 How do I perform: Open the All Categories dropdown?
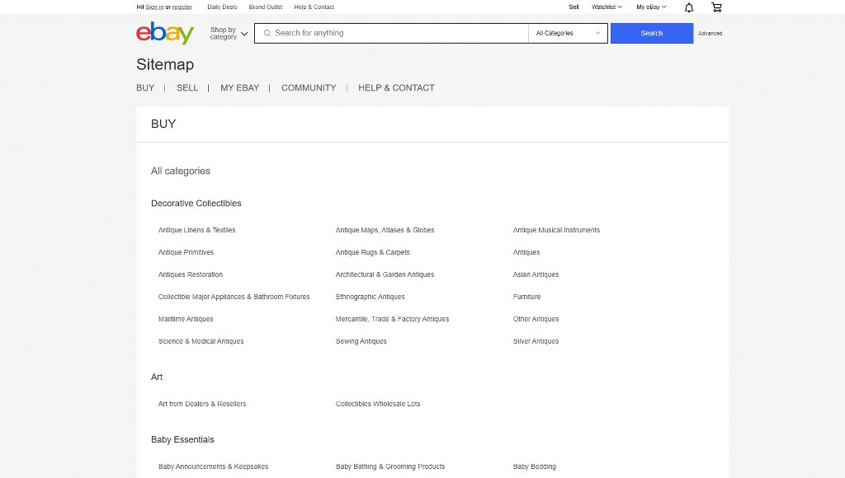pos(568,33)
